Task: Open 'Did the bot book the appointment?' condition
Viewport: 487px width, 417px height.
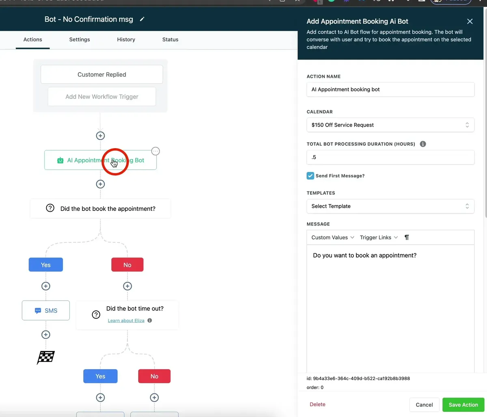Action: click(100, 208)
